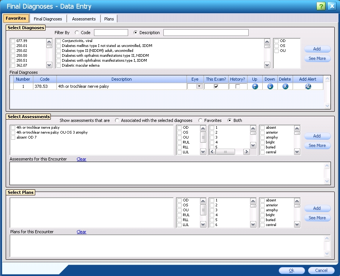Click See More in Select Plans section
340x276 pixels.
(x=317, y=218)
